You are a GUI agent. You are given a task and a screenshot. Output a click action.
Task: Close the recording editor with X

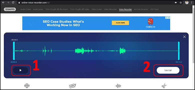pyautogui.click(x=184, y=37)
